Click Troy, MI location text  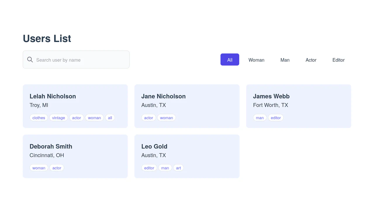click(x=39, y=105)
